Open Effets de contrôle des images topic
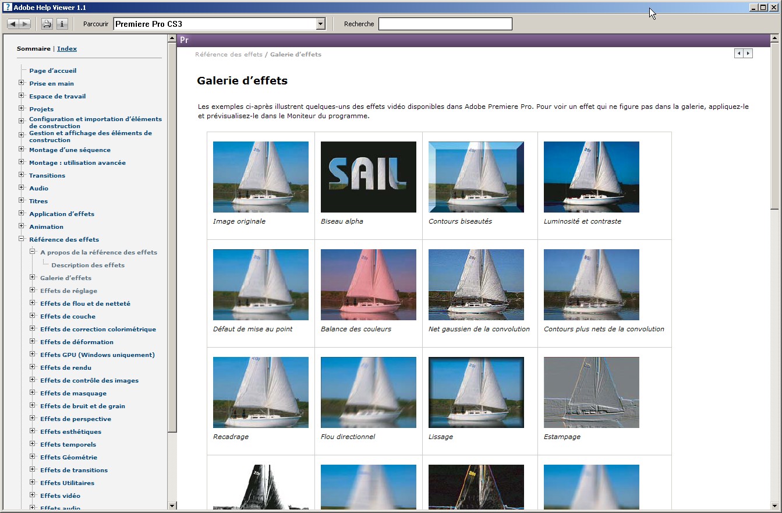This screenshot has width=782, height=513. 89,381
